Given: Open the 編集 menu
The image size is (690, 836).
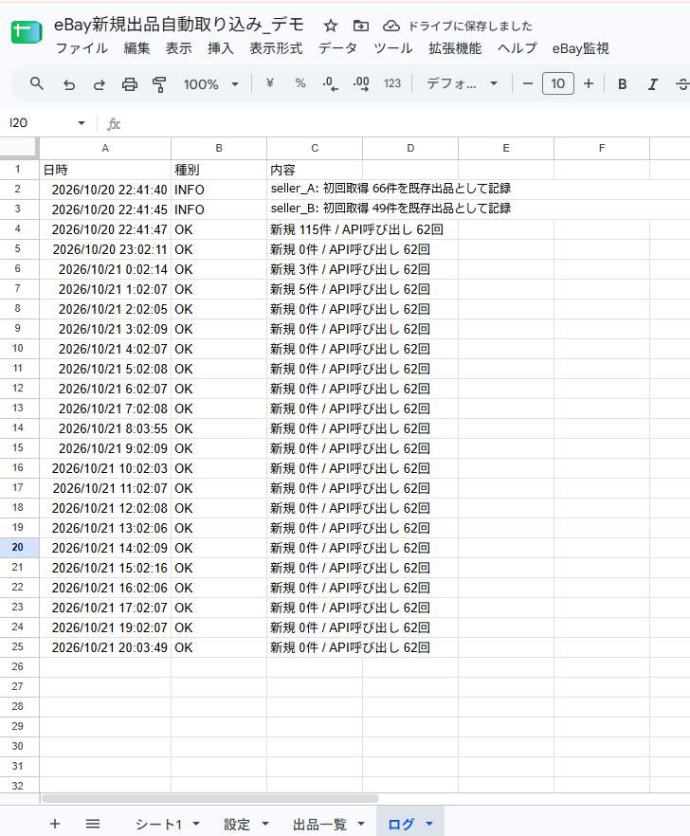Looking at the screenshot, I should pyautogui.click(x=137, y=48).
